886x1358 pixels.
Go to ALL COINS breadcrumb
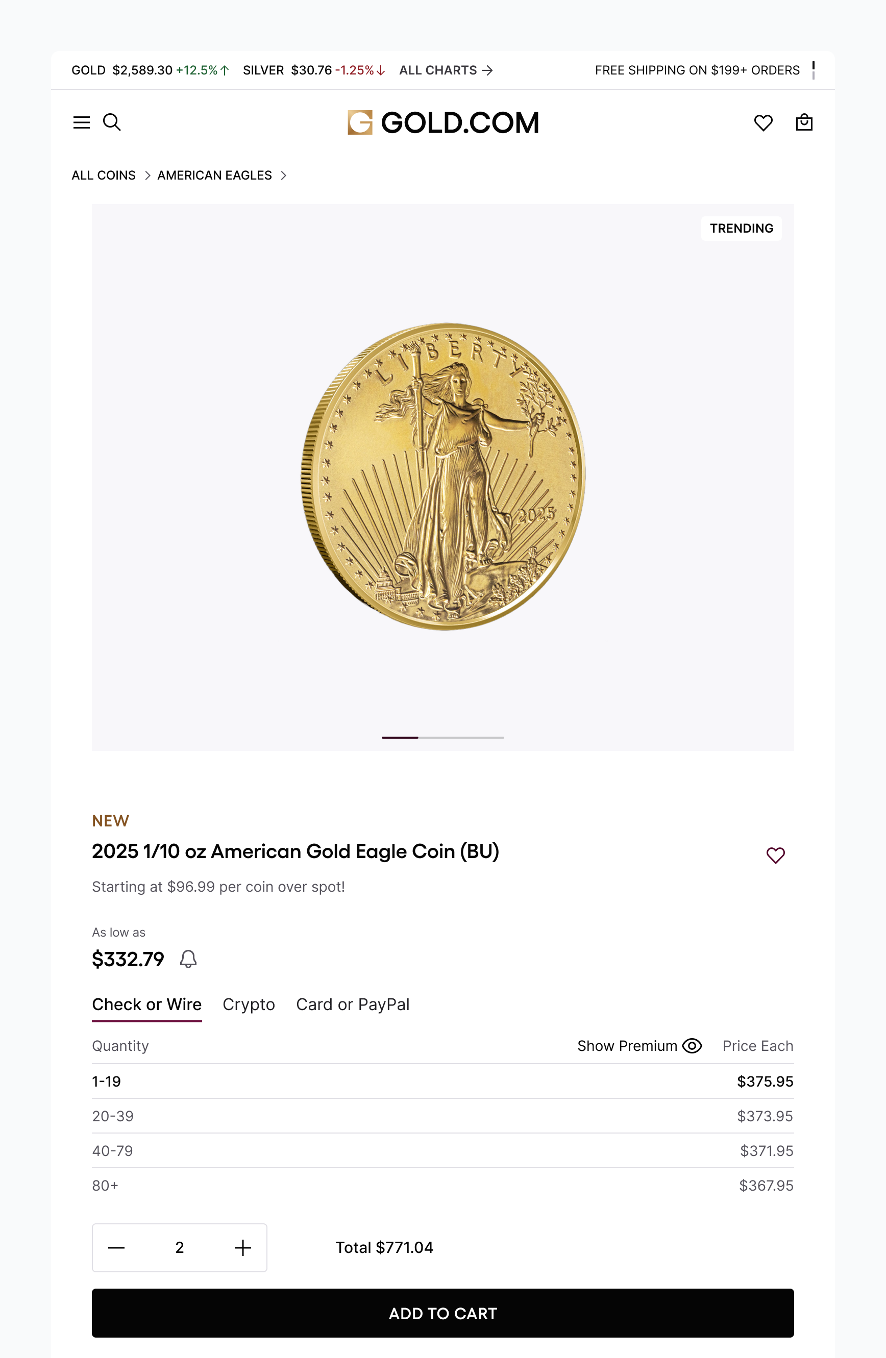103,175
